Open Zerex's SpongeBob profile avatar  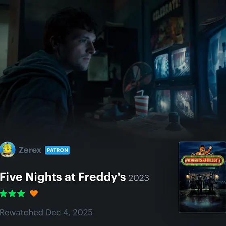pos(8,149)
